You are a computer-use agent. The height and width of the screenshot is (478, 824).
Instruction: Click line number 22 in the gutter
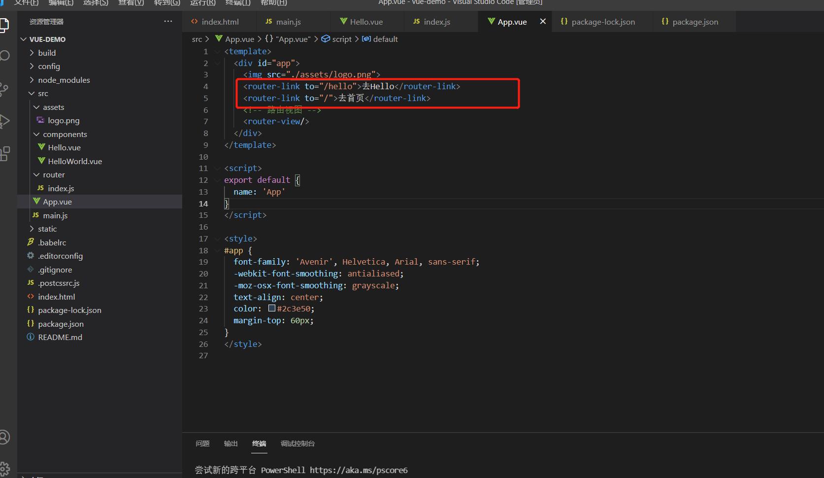203,297
